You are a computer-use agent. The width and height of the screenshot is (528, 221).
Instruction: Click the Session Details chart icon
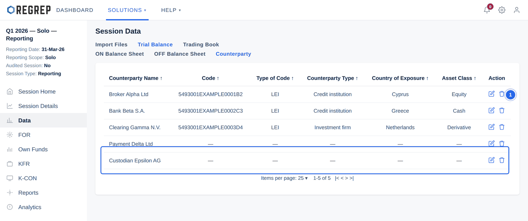10,106
